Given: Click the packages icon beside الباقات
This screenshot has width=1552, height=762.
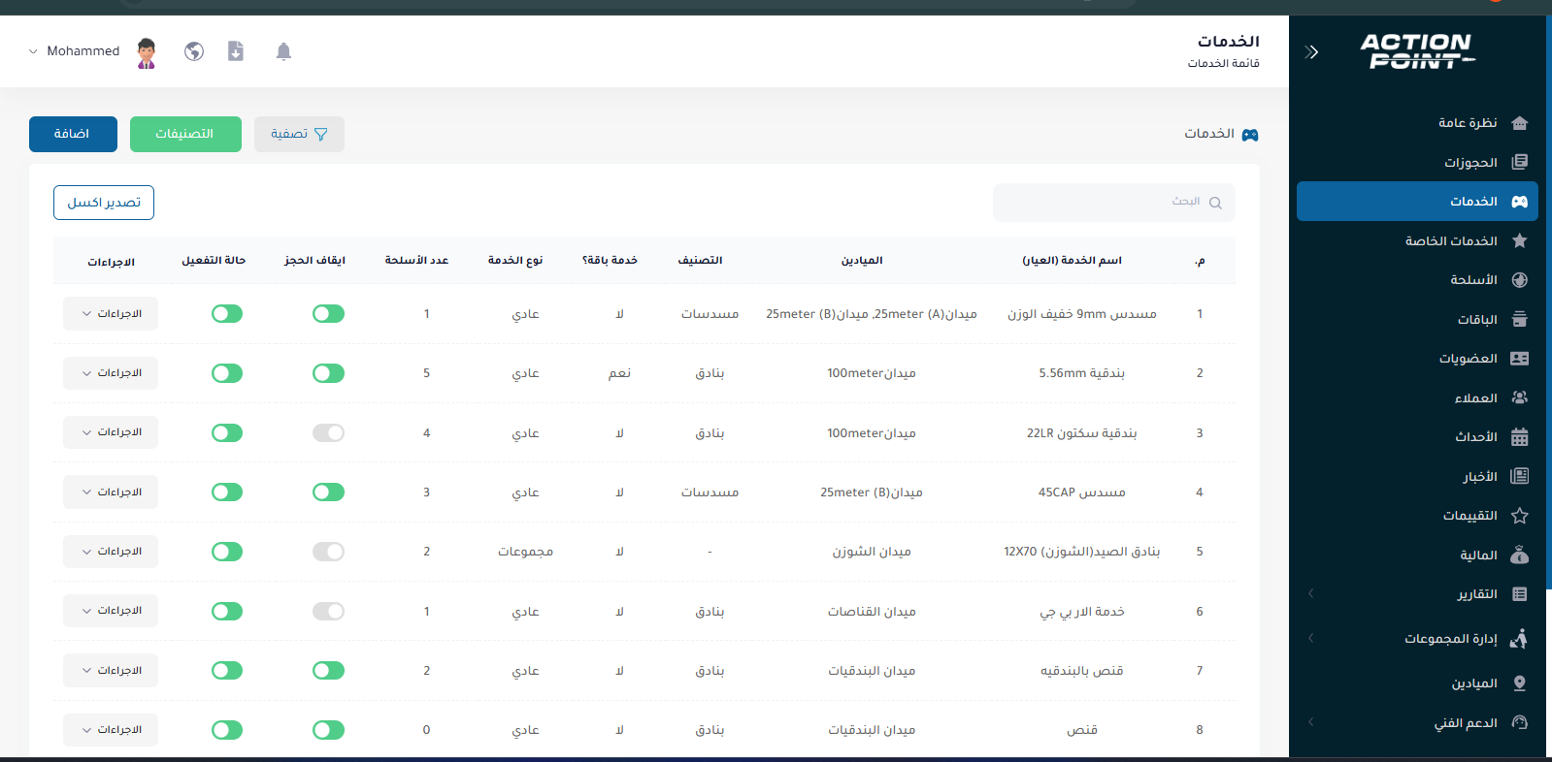Looking at the screenshot, I should tap(1520, 319).
